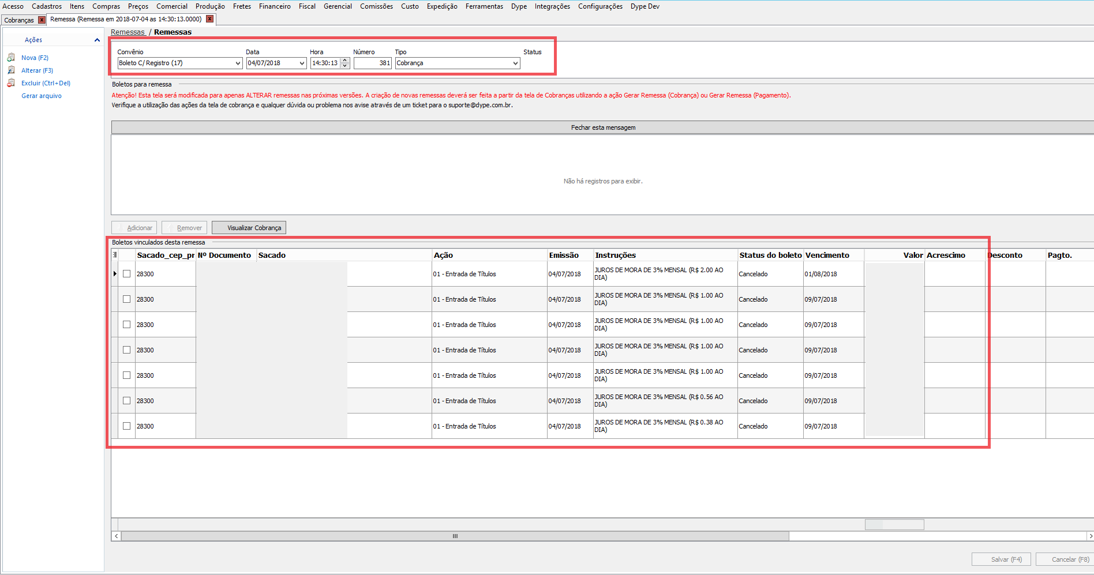Click the Nº Documento column header
Screen dimensions: 1094x575
[226, 255]
